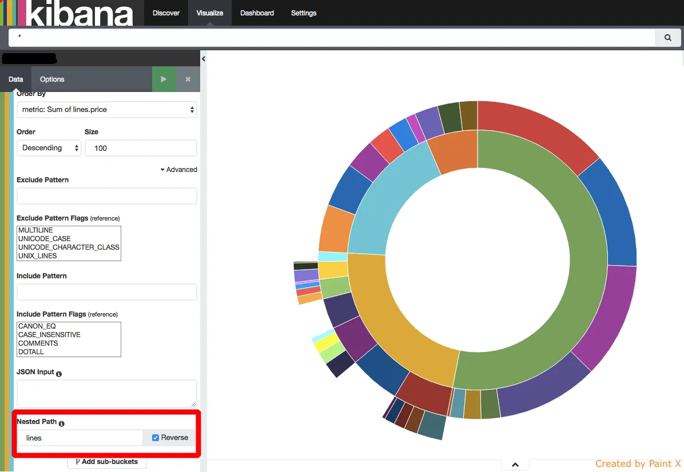Collapse the Advanced options section
Screen dimensions: 684x472
[x=179, y=170]
